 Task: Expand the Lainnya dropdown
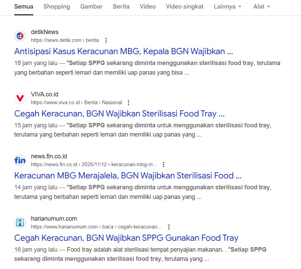pyautogui.click(x=228, y=6)
